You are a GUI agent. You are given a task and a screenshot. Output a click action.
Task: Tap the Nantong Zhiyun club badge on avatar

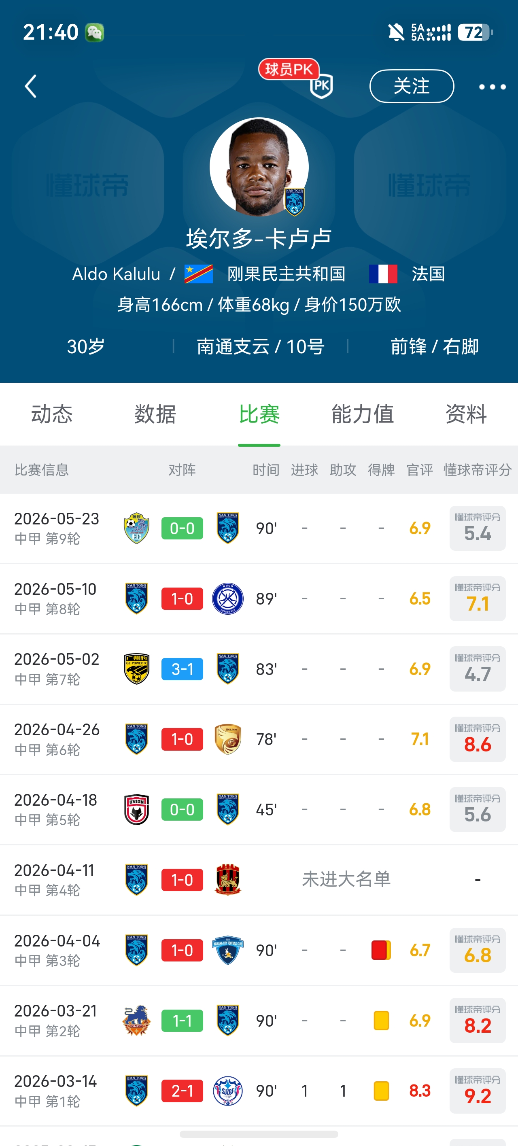(x=295, y=202)
